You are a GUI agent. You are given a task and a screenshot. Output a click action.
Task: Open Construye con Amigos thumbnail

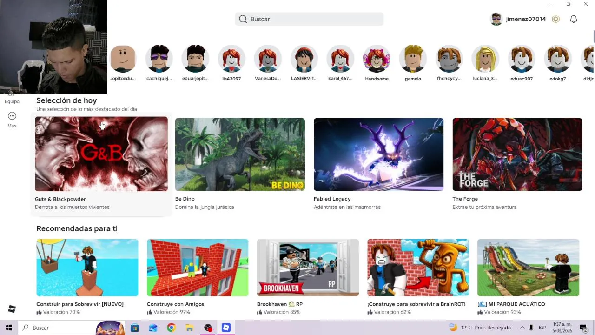pyautogui.click(x=198, y=268)
